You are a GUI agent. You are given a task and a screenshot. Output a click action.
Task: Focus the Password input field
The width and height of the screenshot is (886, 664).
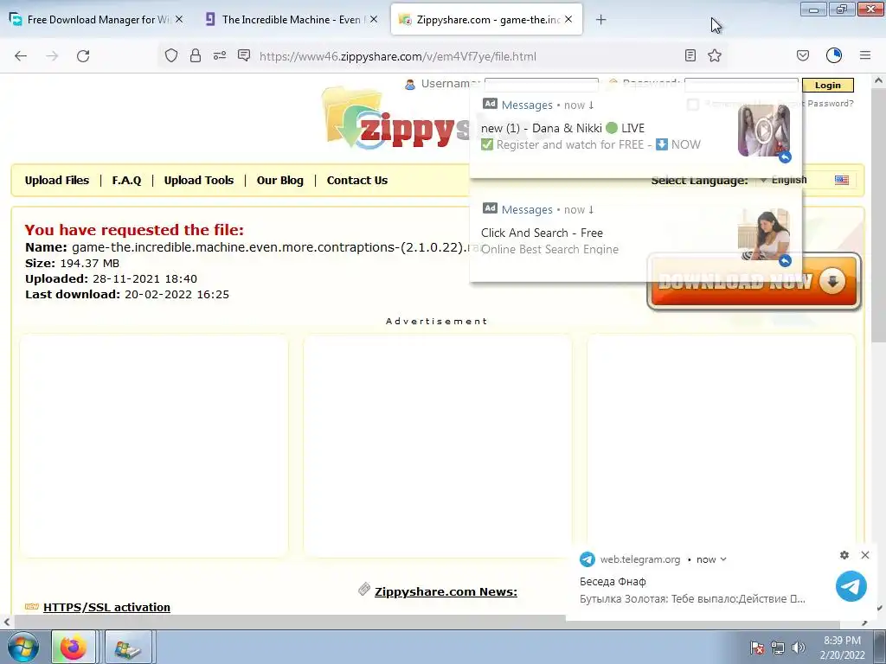tap(742, 85)
